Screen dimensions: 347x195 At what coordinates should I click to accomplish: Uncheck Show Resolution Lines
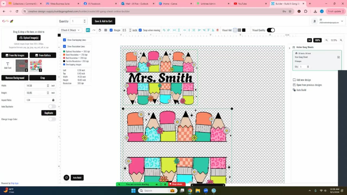click(65, 46)
